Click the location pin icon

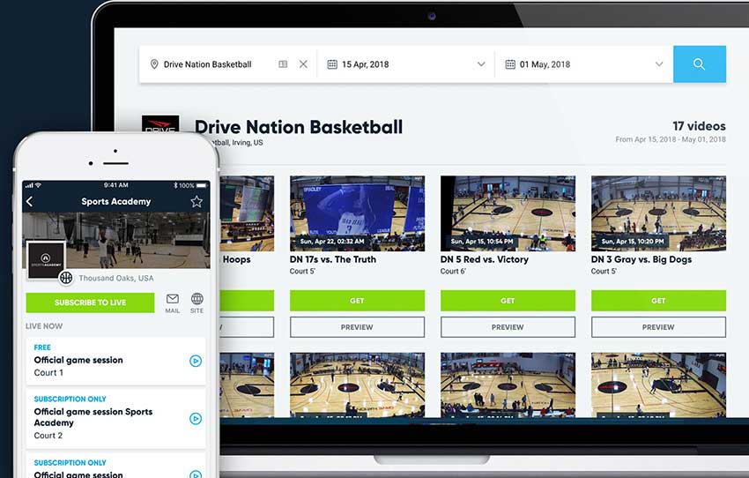point(154,64)
